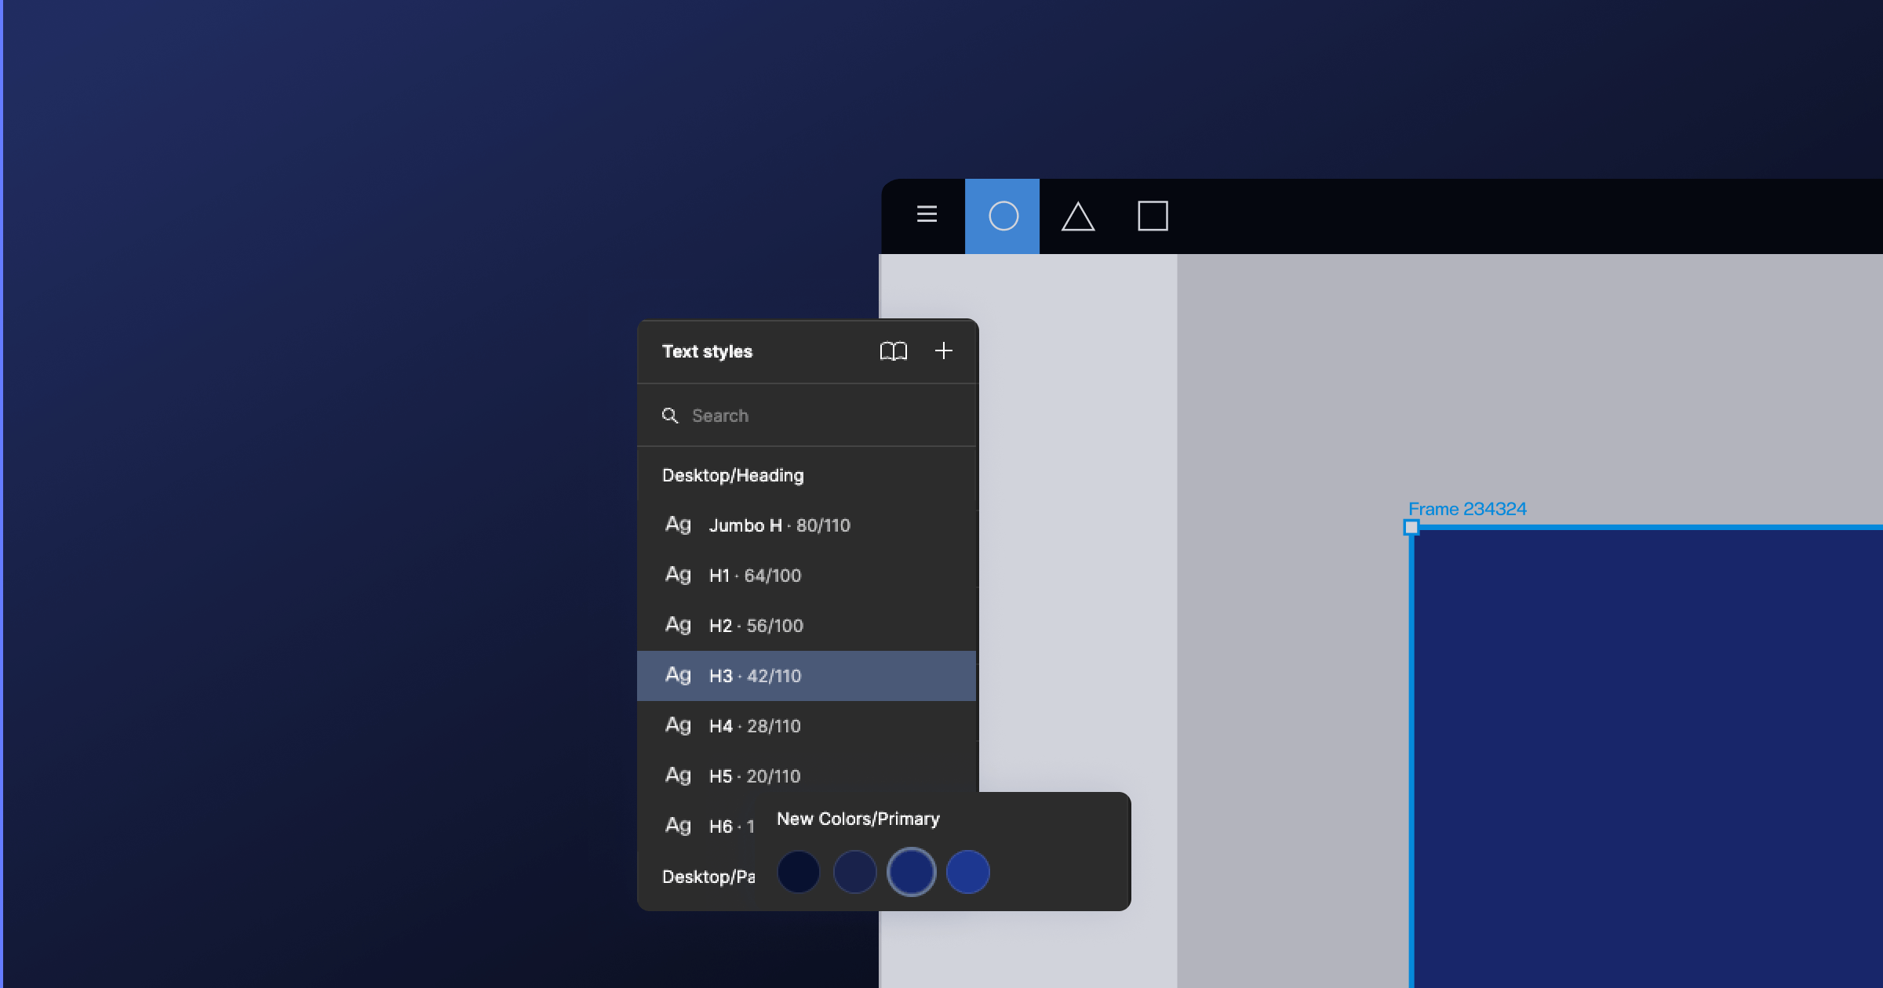1883x988 pixels.
Task: Pick the darkest navy primary swatch
Action: [x=798, y=872]
